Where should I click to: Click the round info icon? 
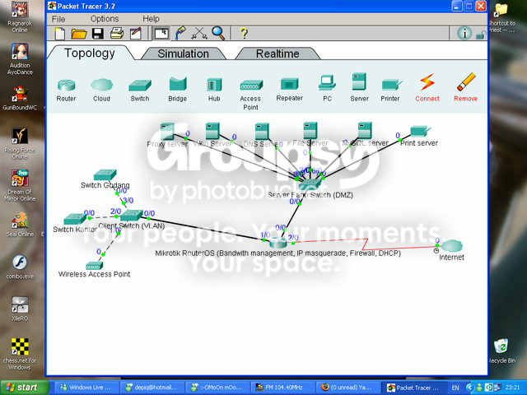(x=464, y=34)
